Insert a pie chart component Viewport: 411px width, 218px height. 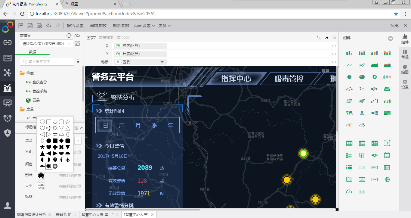349,77
